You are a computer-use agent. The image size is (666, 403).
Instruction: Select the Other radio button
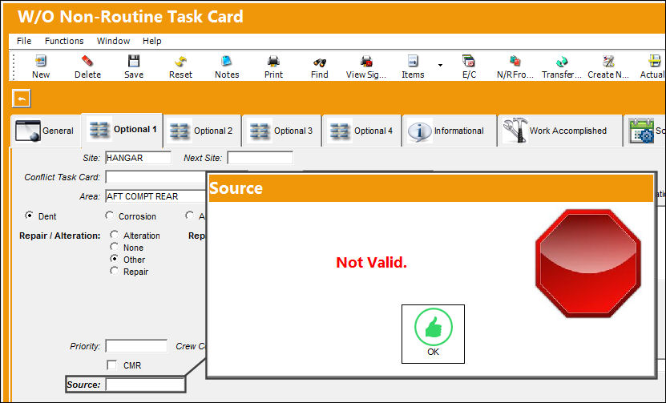(x=114, y=258)
